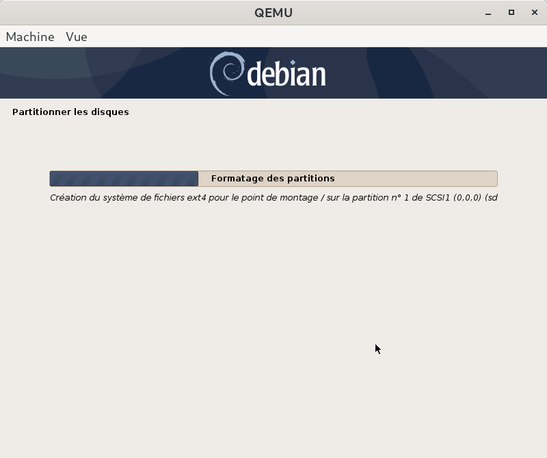Click the 'Formatage des partitions' progress label

[273, 179]
